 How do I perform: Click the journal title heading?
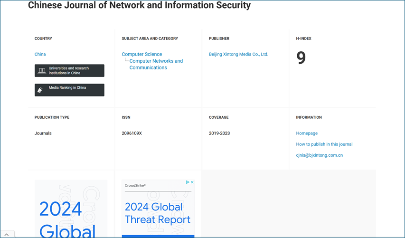pyautogui.click(x=139, y=6)
